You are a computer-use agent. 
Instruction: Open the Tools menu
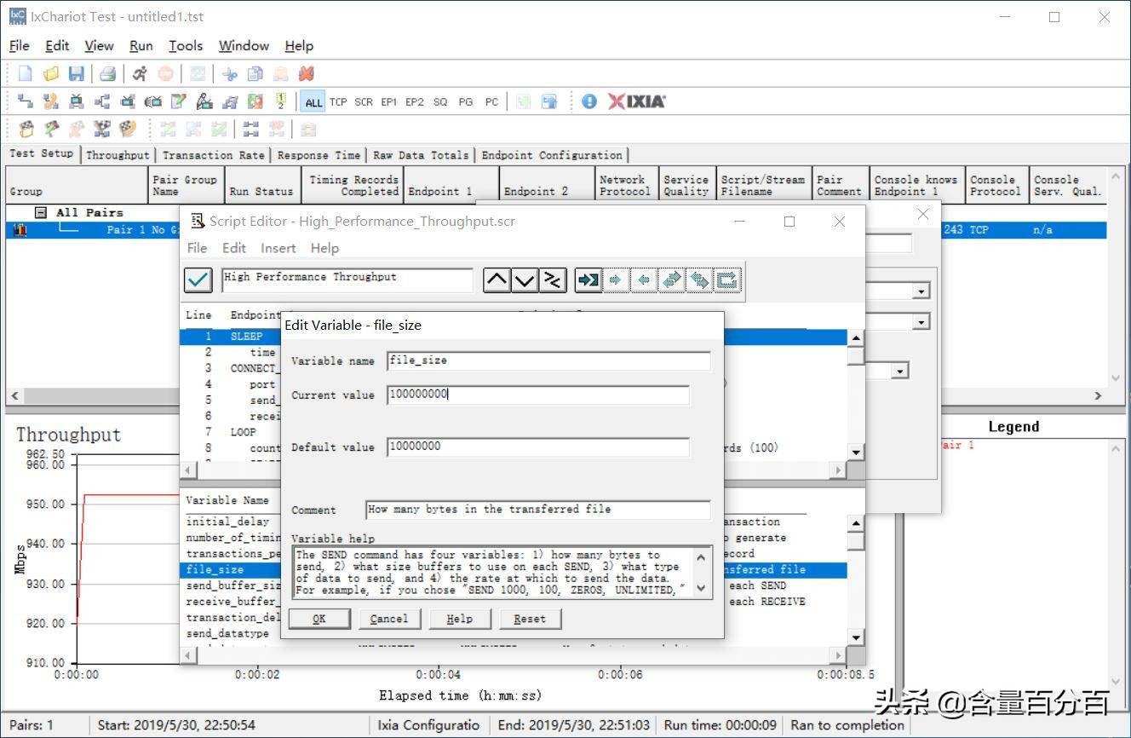click(x=185, y=46)
